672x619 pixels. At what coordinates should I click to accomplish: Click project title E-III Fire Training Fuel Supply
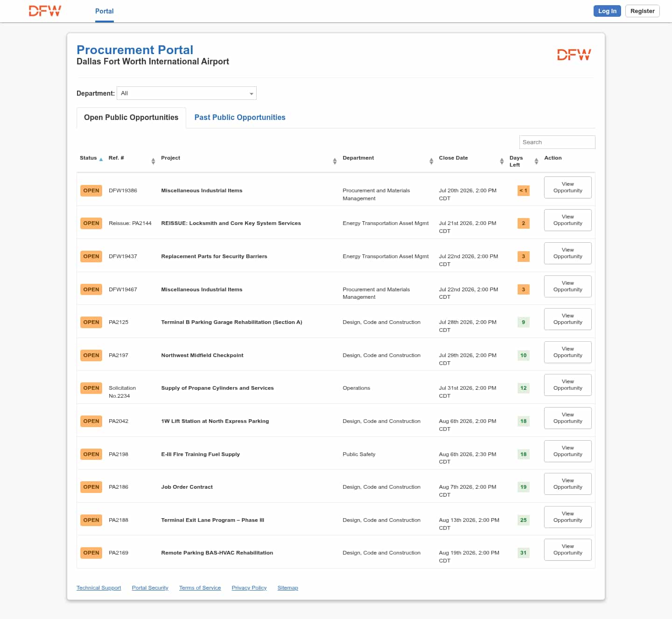click(200, 454)
